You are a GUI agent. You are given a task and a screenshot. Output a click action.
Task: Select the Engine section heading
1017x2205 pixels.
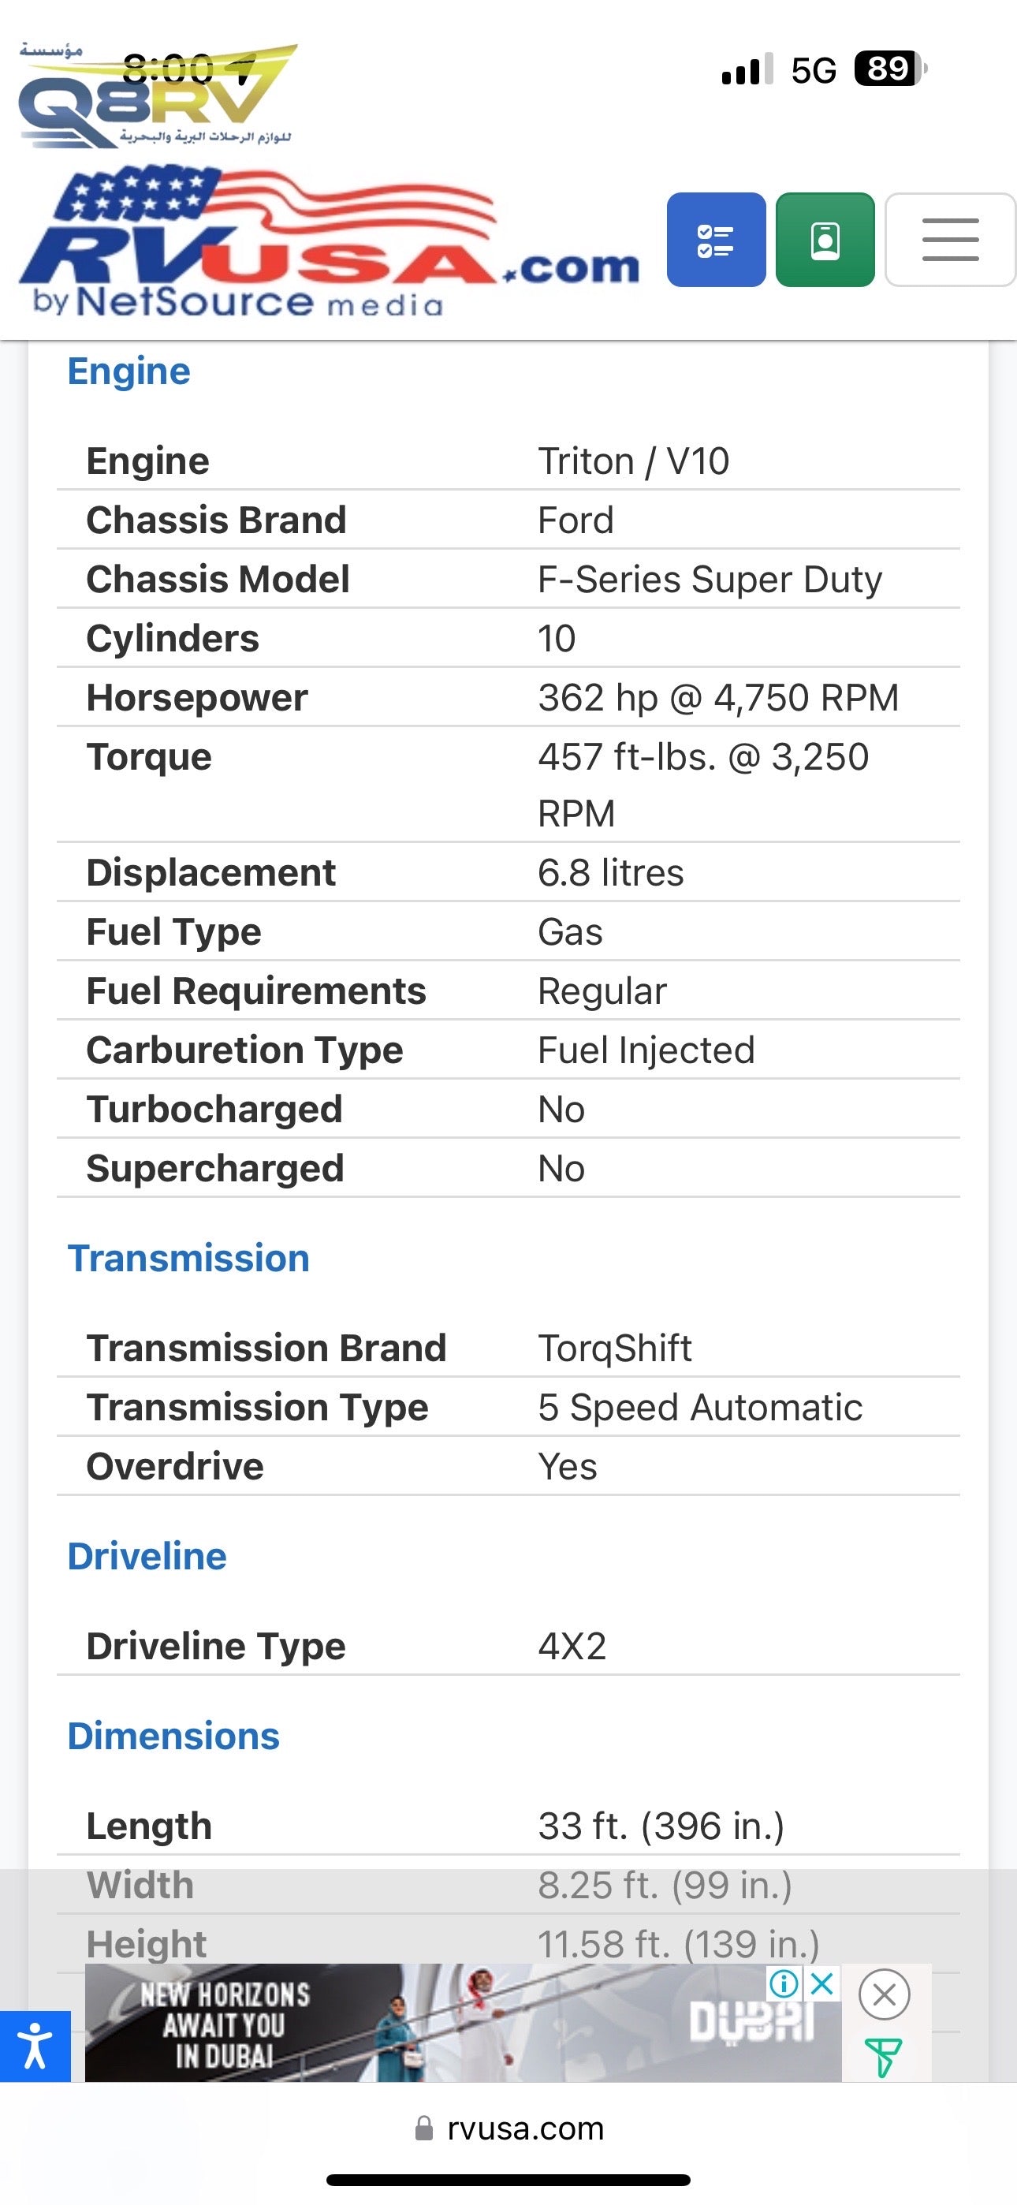coord(129,371)
